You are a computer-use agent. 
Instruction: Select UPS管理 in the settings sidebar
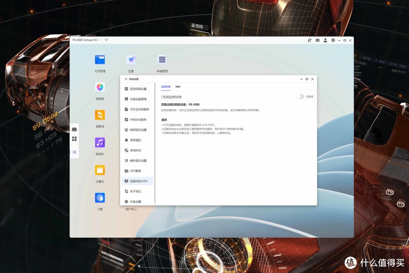(x=137, y=171)
